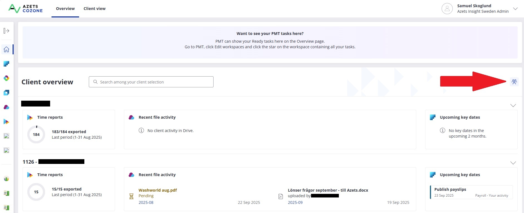
Task: Click the '22 Sep 2025' date
Action: (x=249, y=202)
